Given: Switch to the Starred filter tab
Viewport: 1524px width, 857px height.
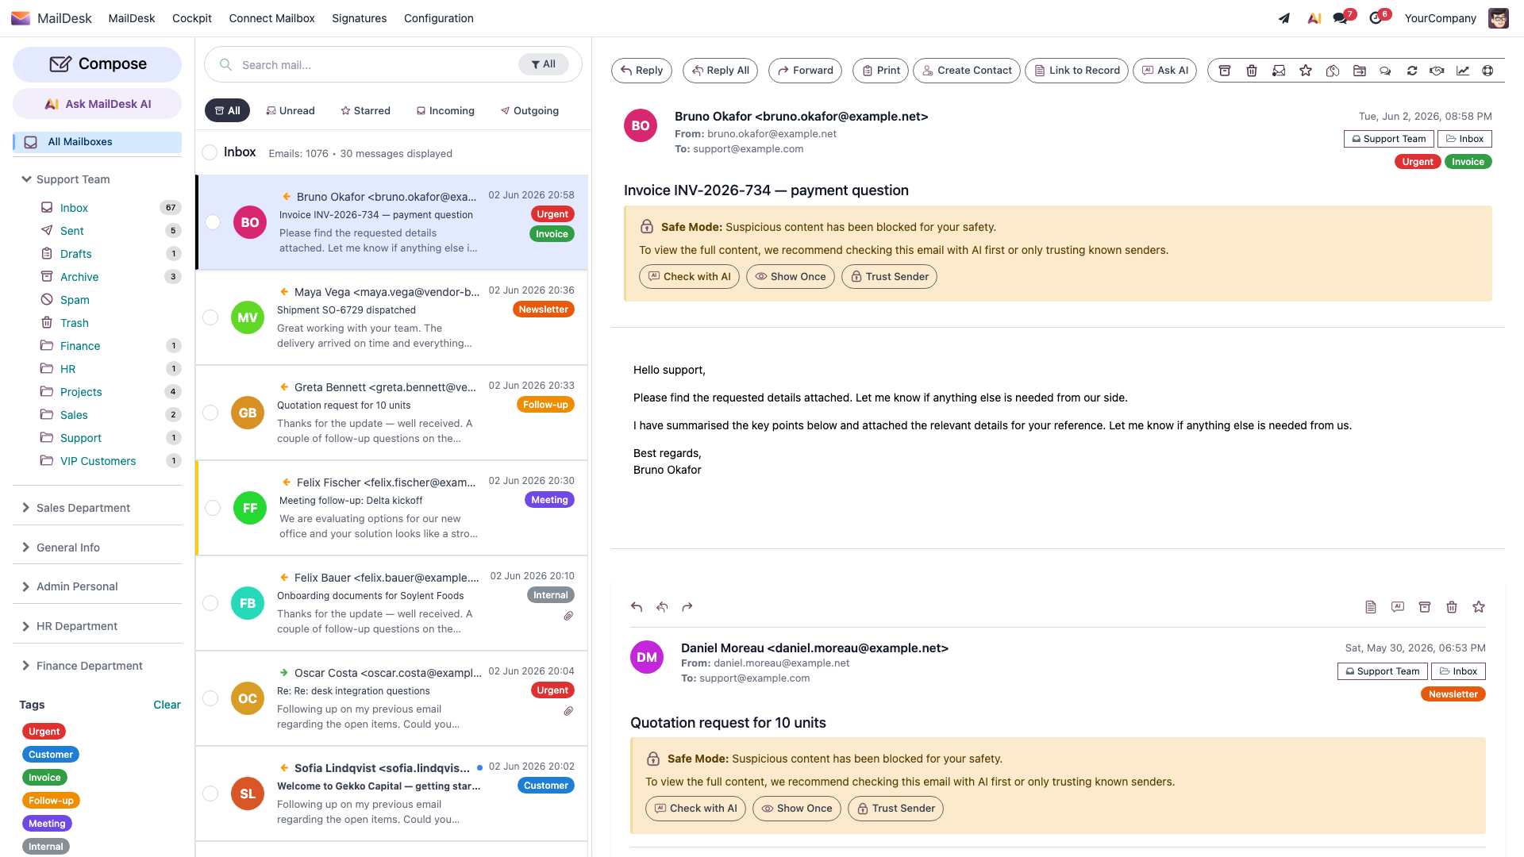Looking at the screenshot, I should click(365, 110).
